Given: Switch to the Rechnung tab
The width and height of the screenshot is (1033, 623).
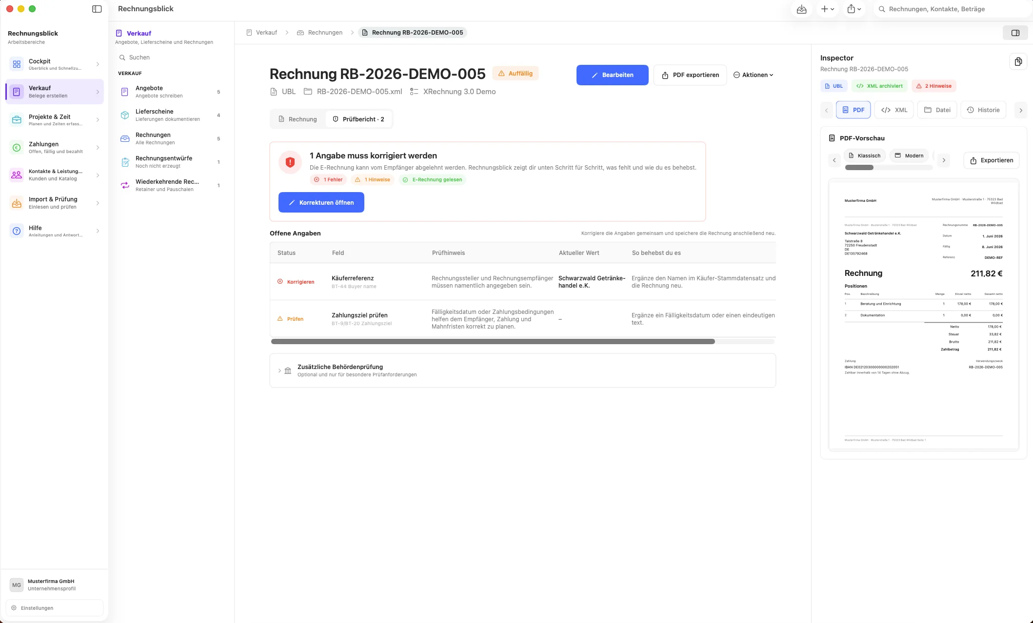Looking at the screenshot, I should (298, 119).
